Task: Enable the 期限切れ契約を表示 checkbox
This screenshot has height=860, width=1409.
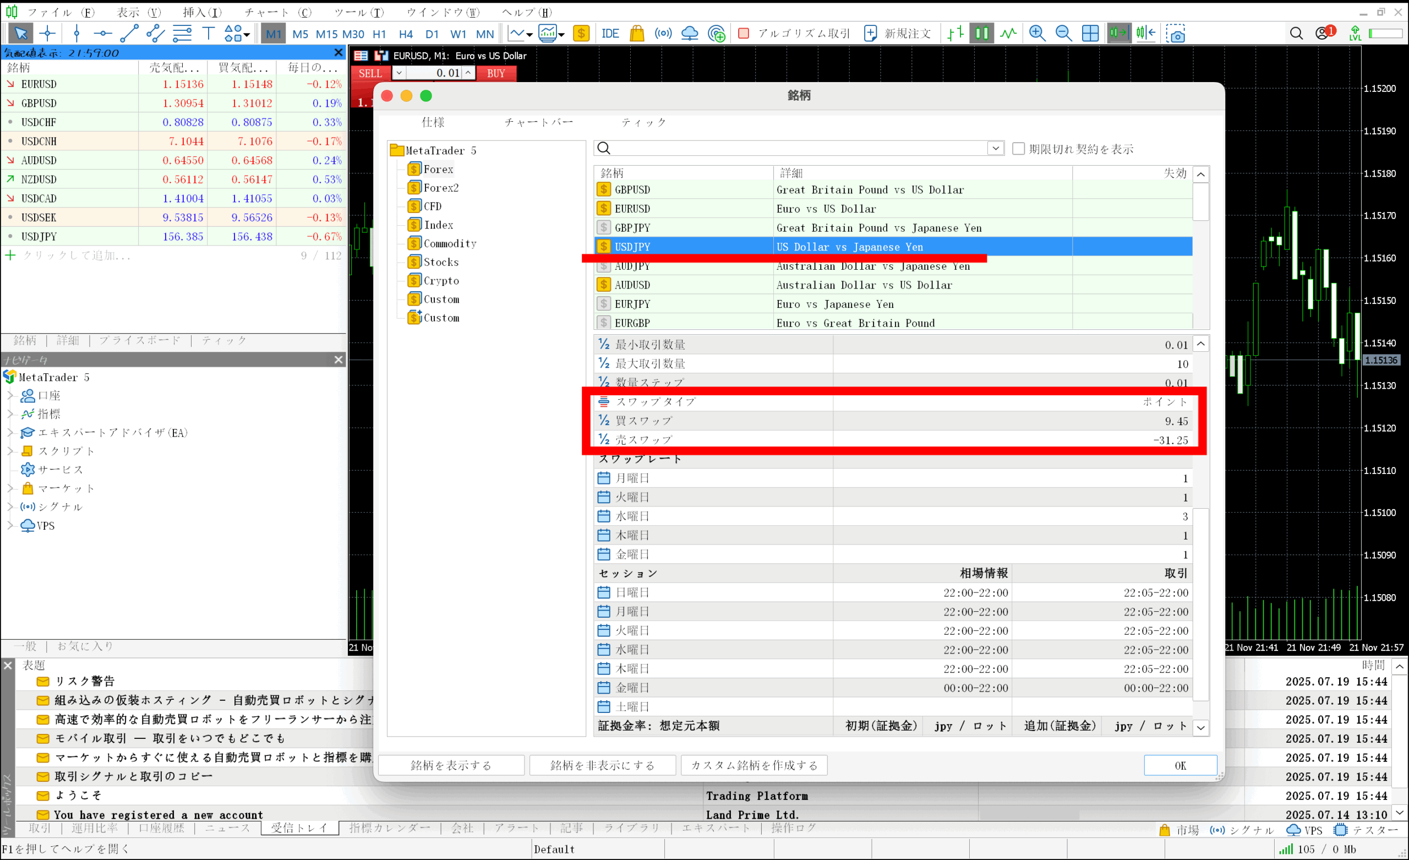Action: click(x=1018, y=149)
